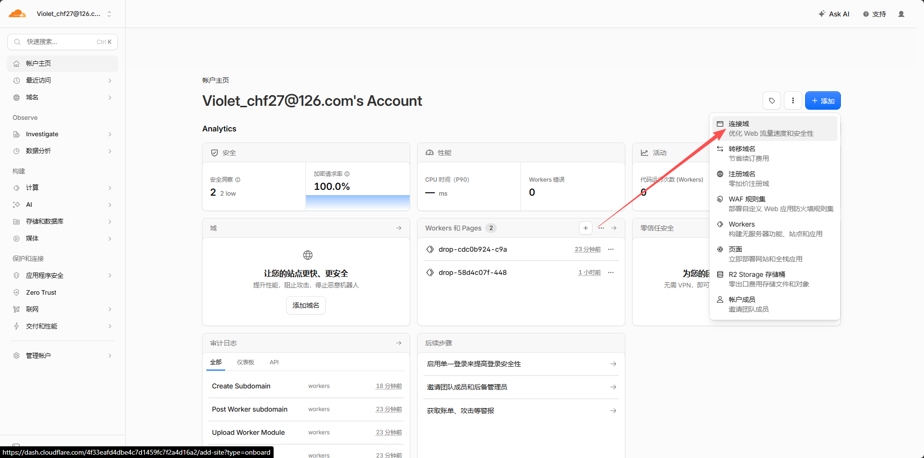Open the account switcher dropdown
Screen dimensions: 924x458
[74, 14]
